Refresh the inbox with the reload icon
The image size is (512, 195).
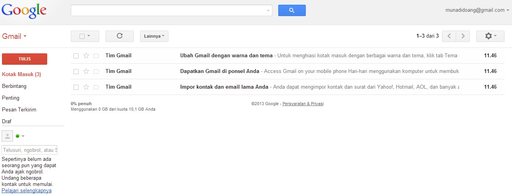pyautogui.click(x=120, y=36)
